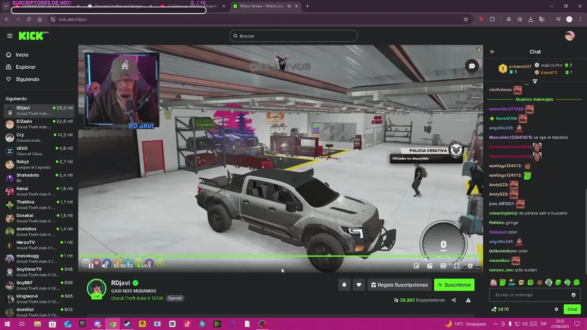Open Steam from taskbar
Image resolution: width=587 pixels, height=330 pixels.
point(127,324)
